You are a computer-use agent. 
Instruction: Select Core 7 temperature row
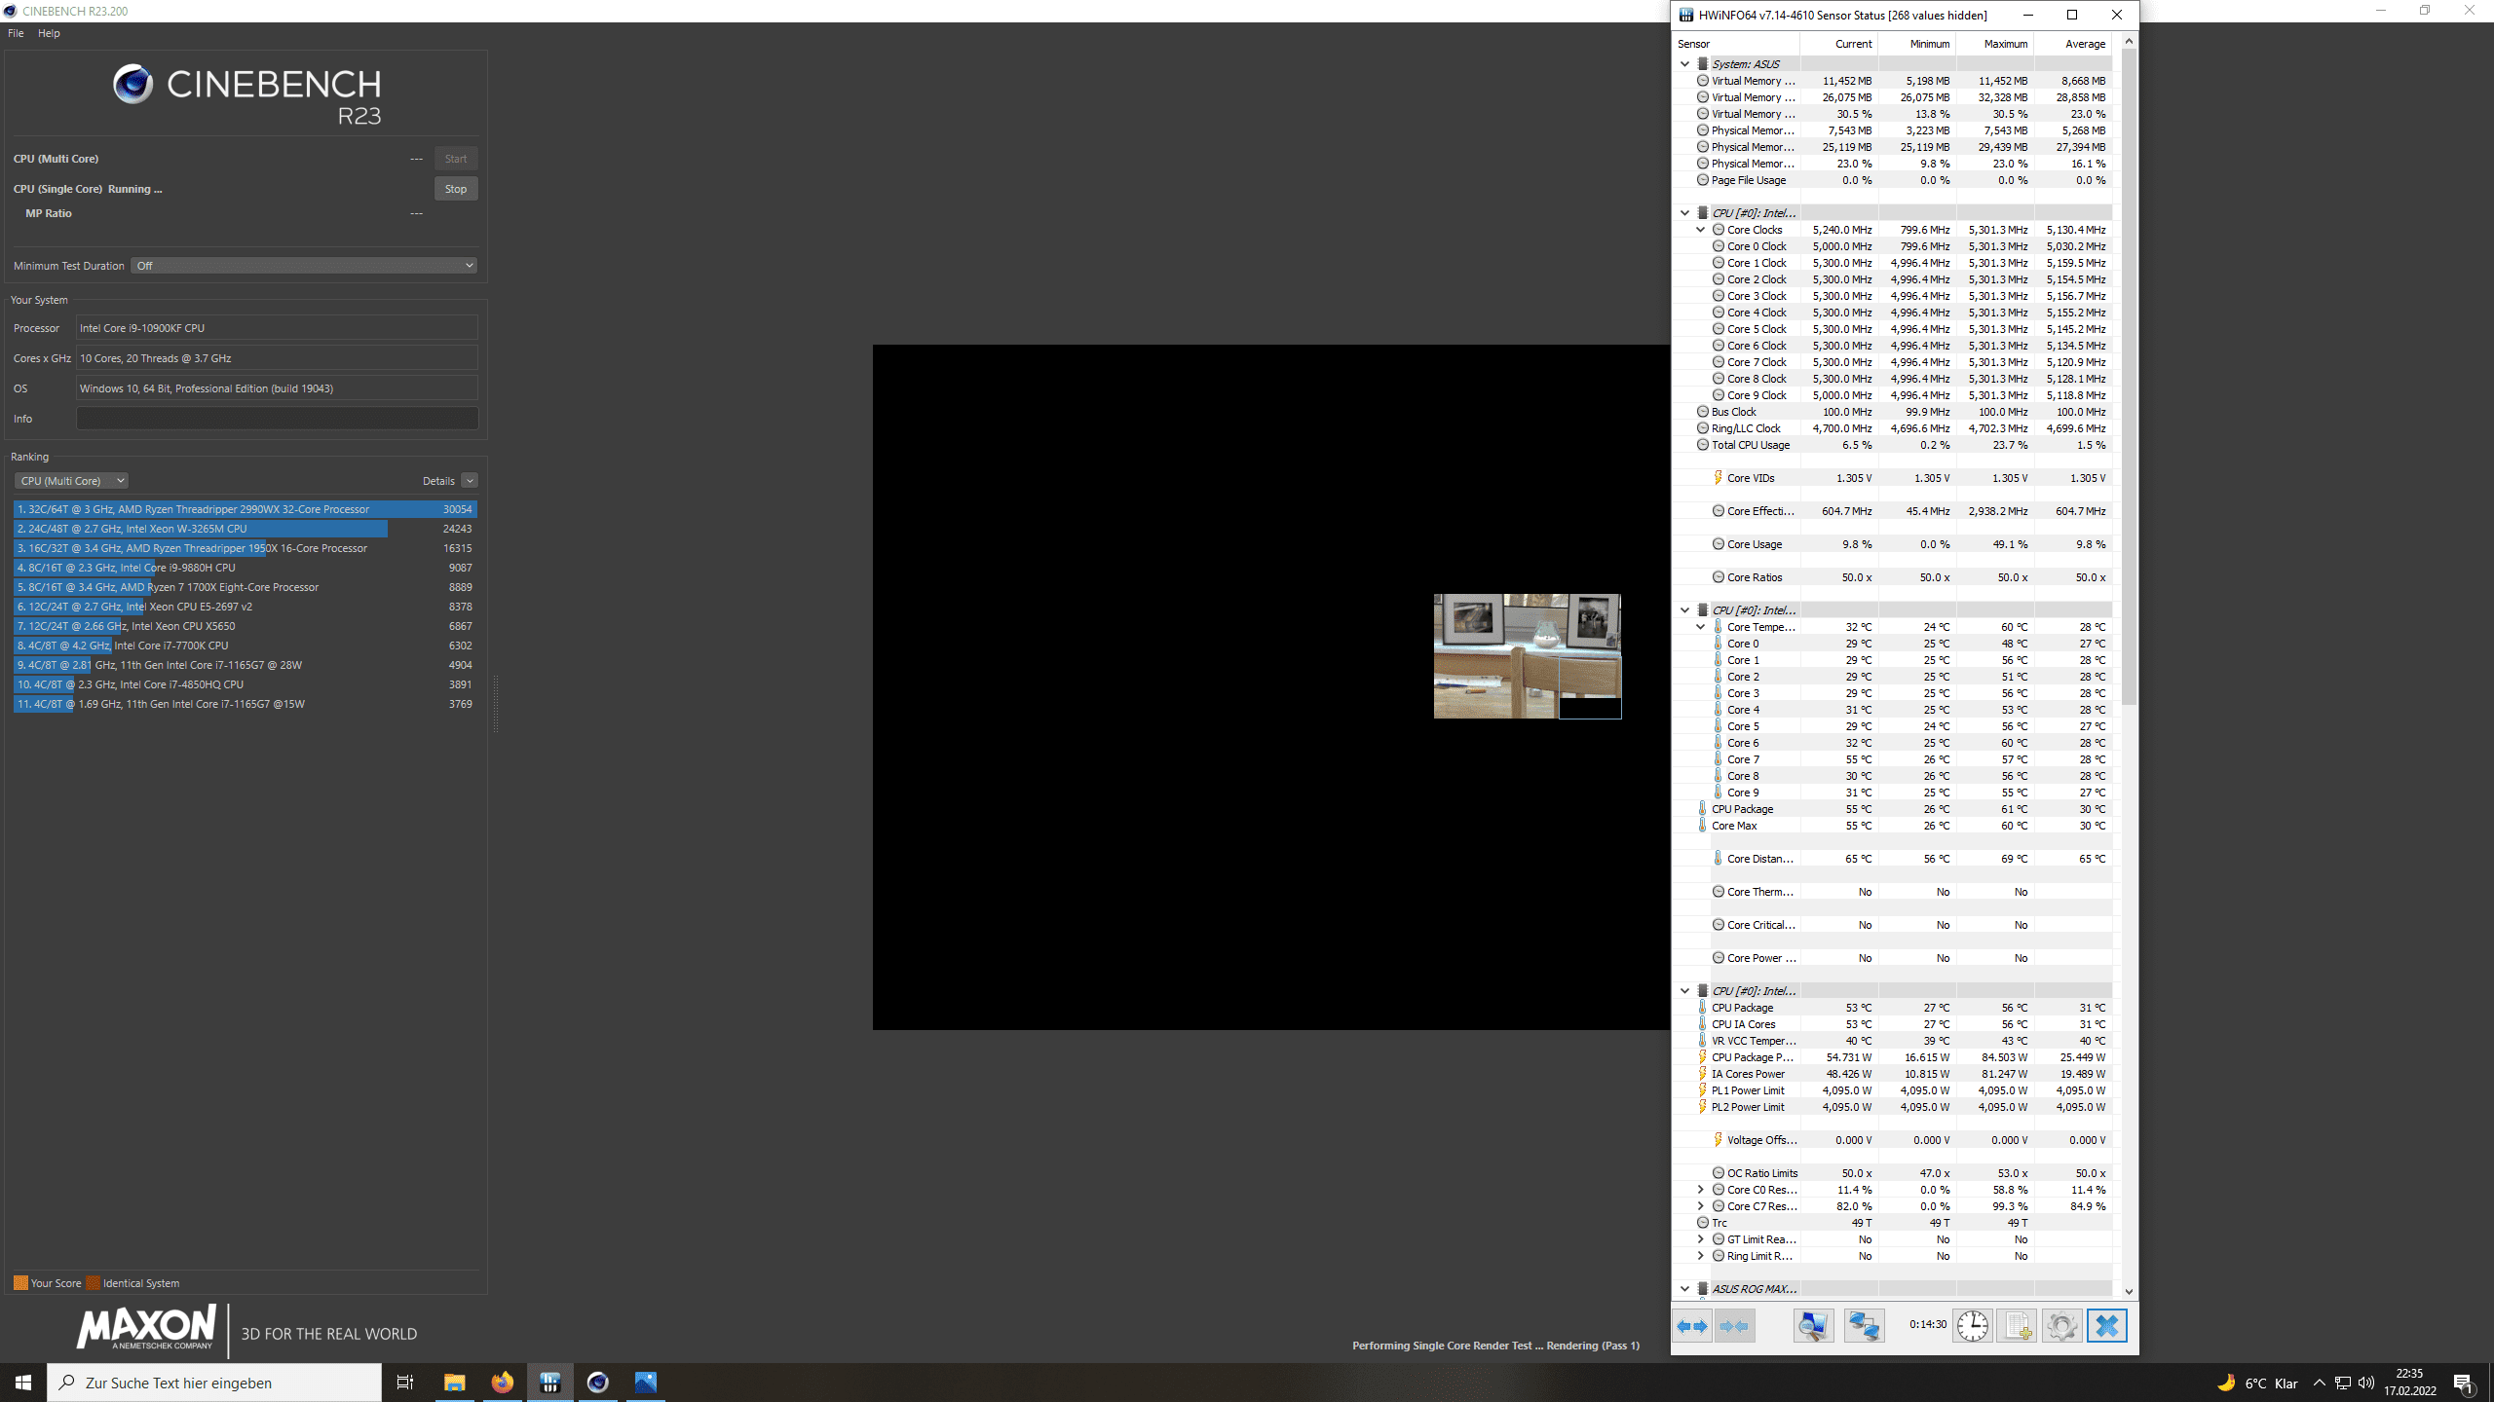point(1892,759)
